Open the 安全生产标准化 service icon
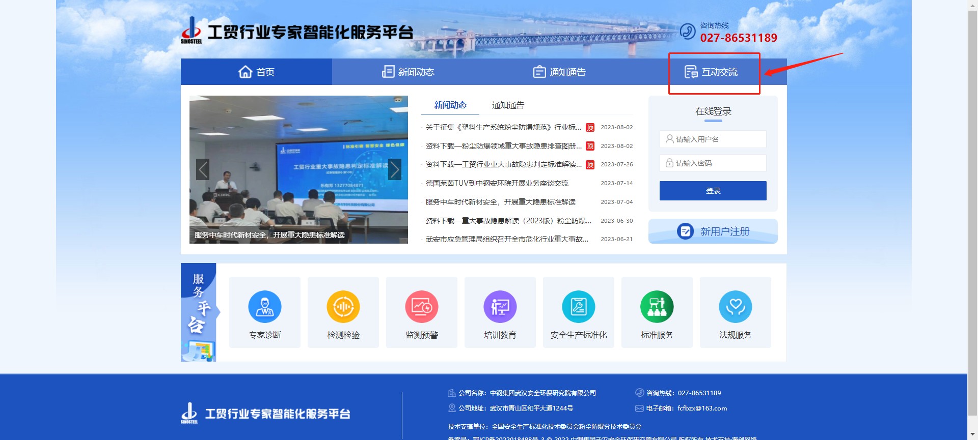The height and width of the screenshot is (440, 978). pos(579,307)
